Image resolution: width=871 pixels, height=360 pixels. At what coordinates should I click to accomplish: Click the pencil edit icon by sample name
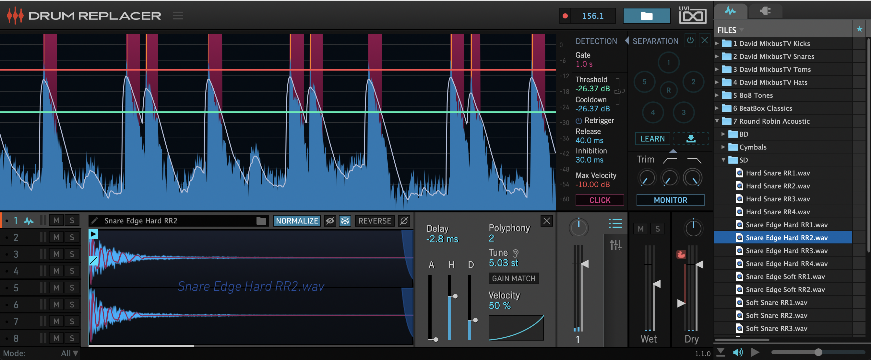pos(94,221)
